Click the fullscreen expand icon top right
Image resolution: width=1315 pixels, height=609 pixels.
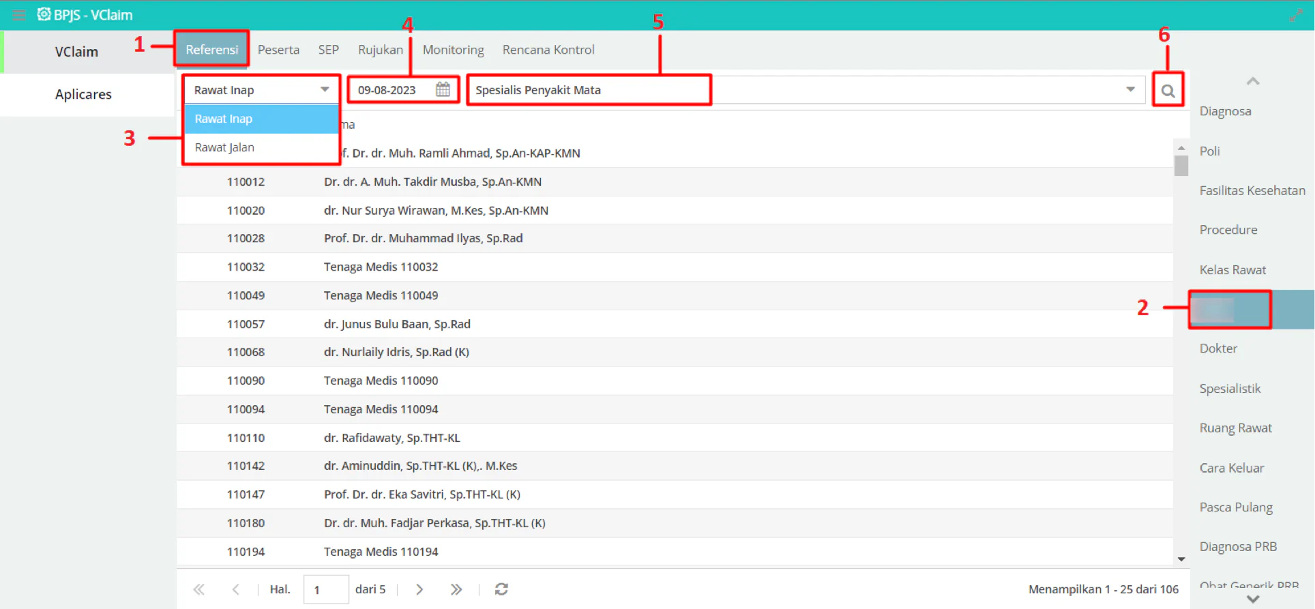(1296, 15)
